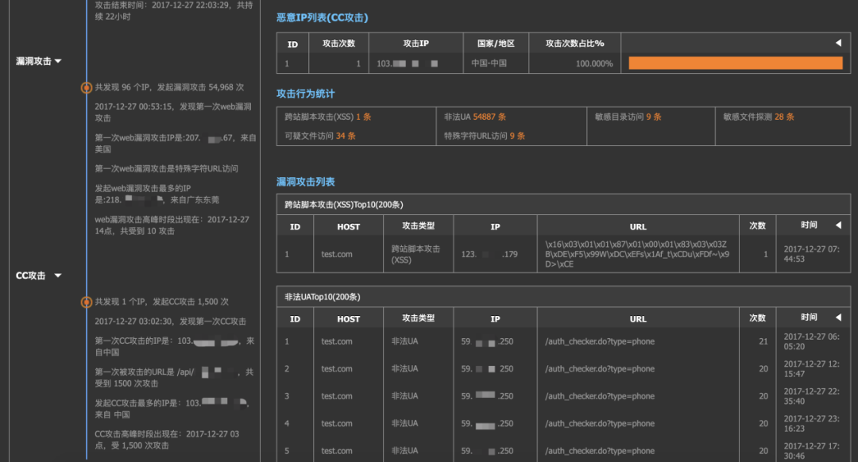This screenshot has height=462, width=858.
Task: Select the 非法UA row time 2017-12-27 12:15:47
Action: (x=811, y=368)
